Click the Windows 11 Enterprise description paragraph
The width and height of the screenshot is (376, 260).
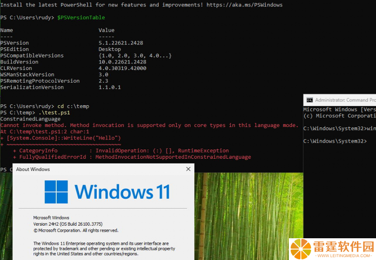[x=104, y=249]
